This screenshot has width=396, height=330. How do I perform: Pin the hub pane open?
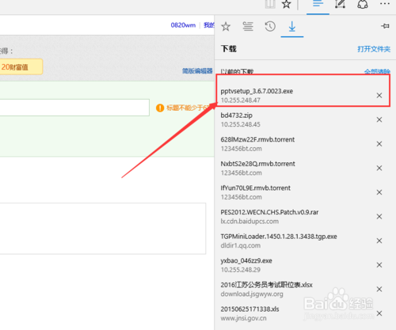(385, 26)
